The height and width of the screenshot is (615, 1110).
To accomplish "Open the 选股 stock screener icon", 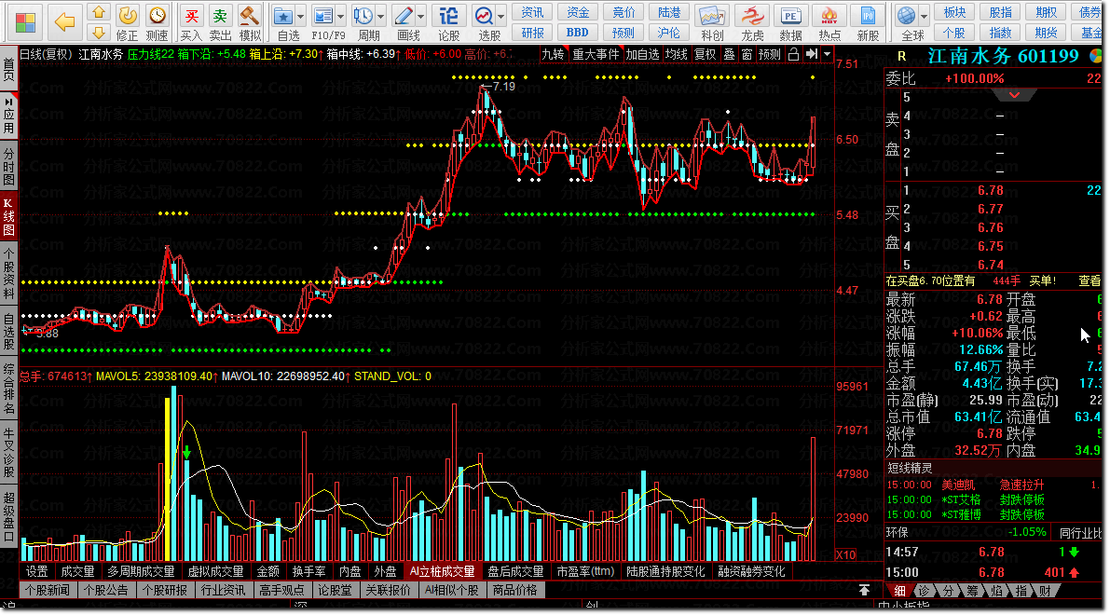I will pyautogui.click(x=485, y=16).
